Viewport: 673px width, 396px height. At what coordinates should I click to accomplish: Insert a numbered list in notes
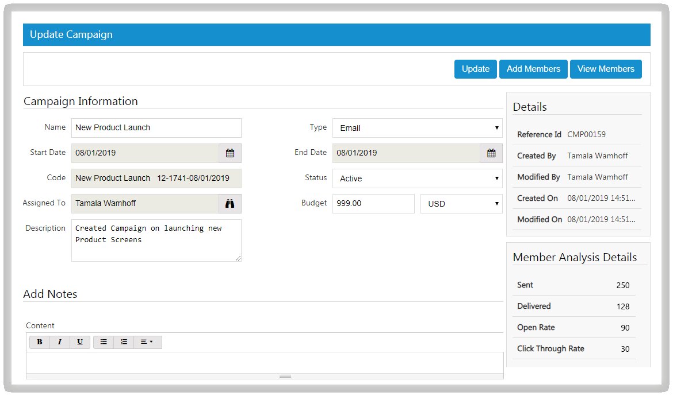(x=124, y=342)
